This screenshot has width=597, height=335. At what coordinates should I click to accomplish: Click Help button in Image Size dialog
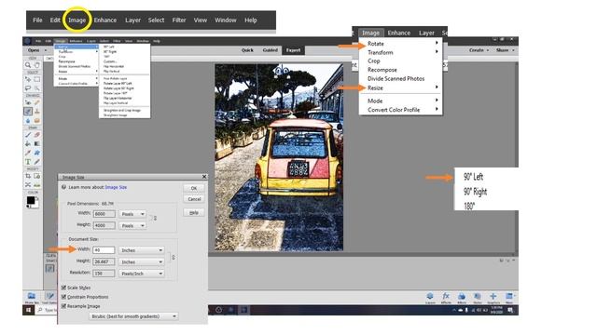(x=194, y=212)
